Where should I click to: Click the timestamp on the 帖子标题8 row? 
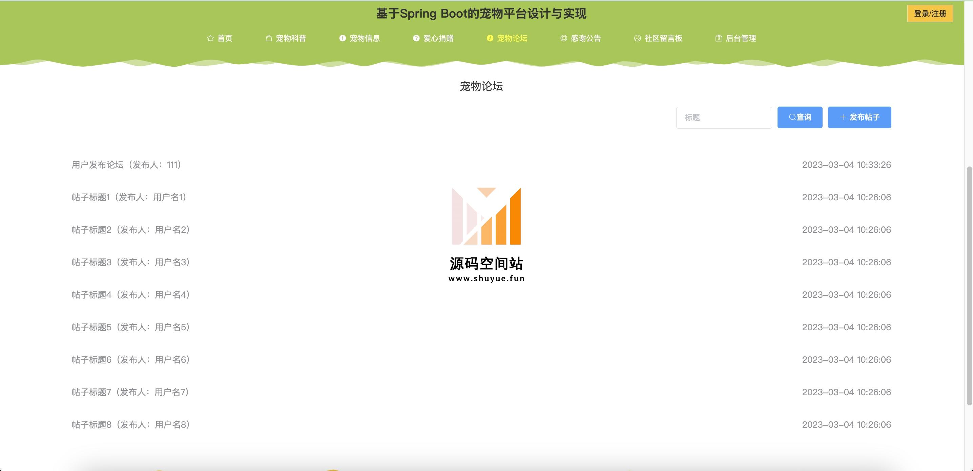point(847,425)
